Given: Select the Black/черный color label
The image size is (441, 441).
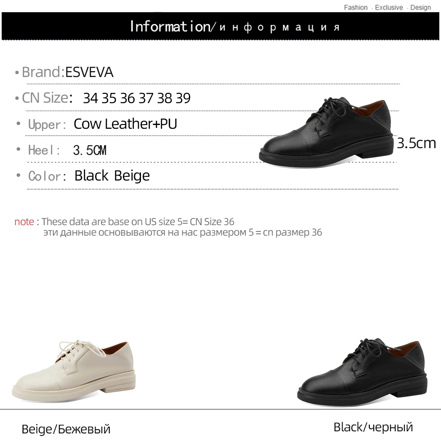Looking at the screenshot, I should point(373,427).
